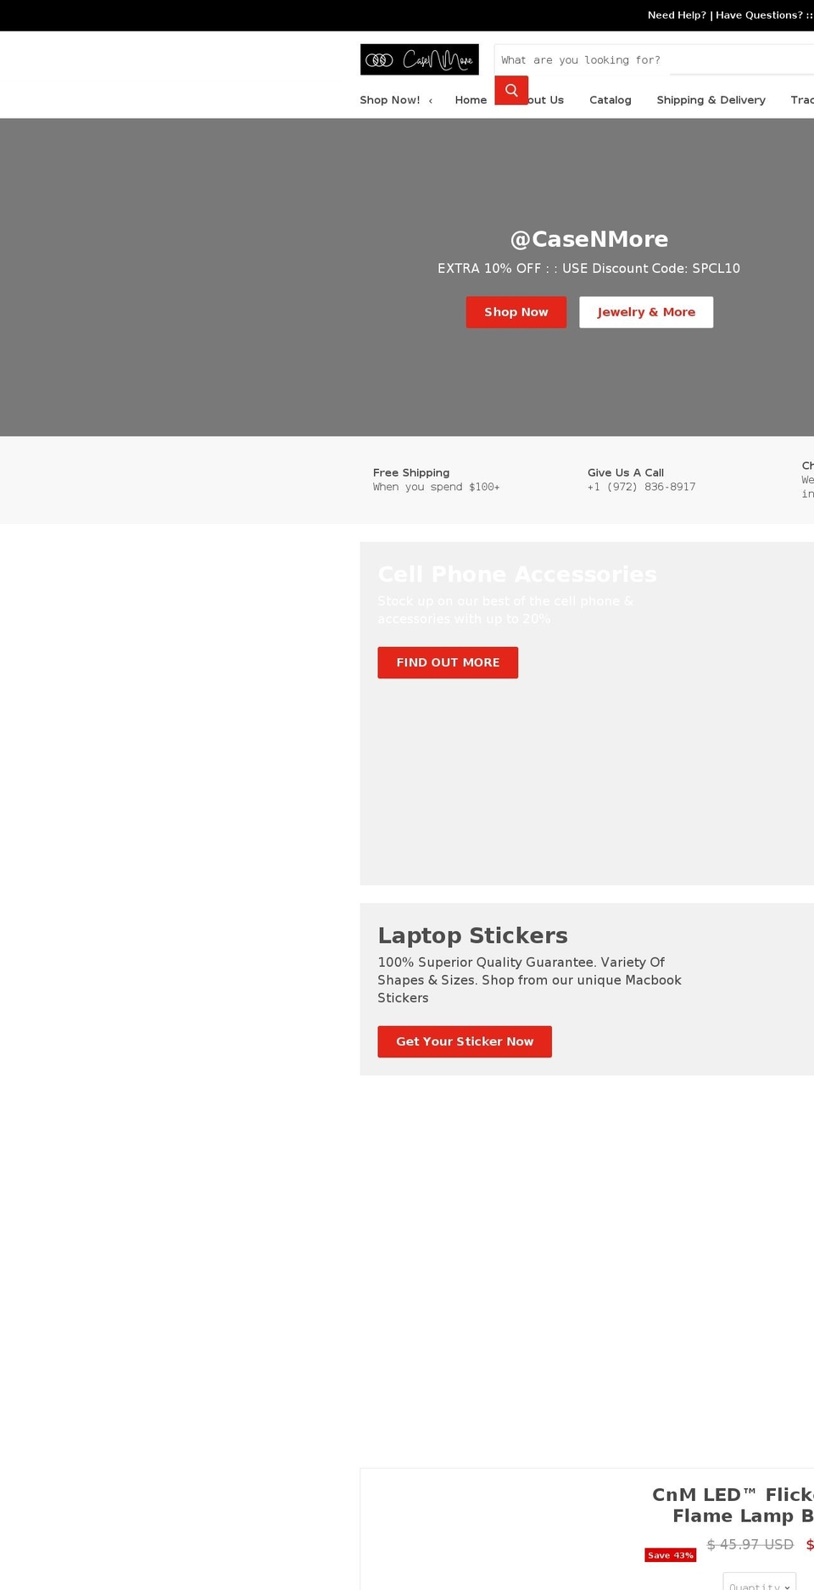Click the $ 45.97 USD original price

tap(750, 1544)
